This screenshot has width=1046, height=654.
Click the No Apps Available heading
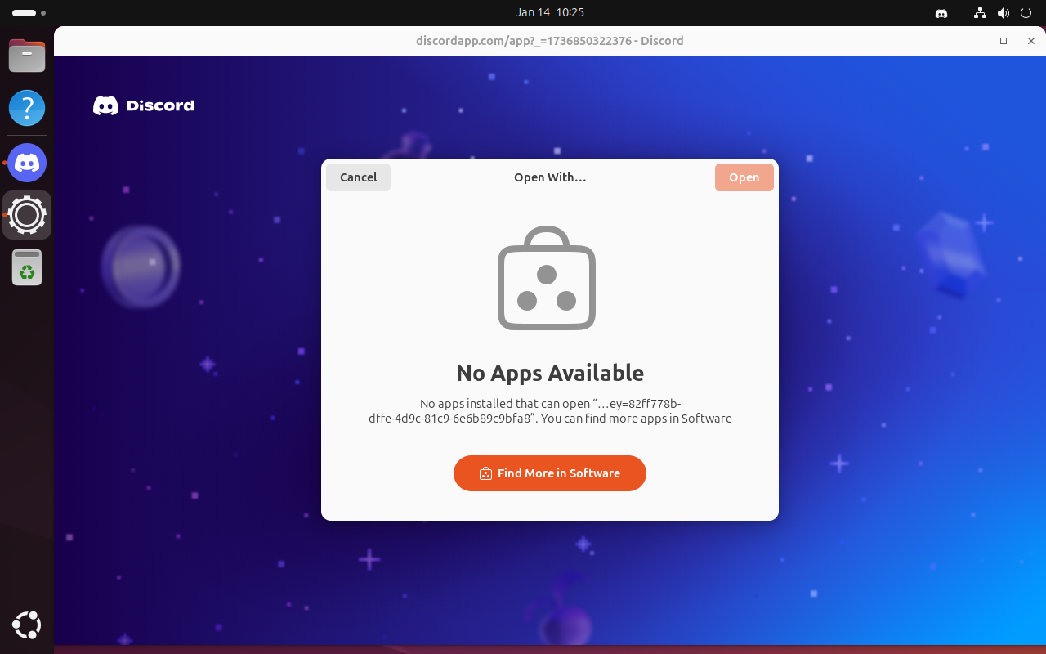(550, 373)
